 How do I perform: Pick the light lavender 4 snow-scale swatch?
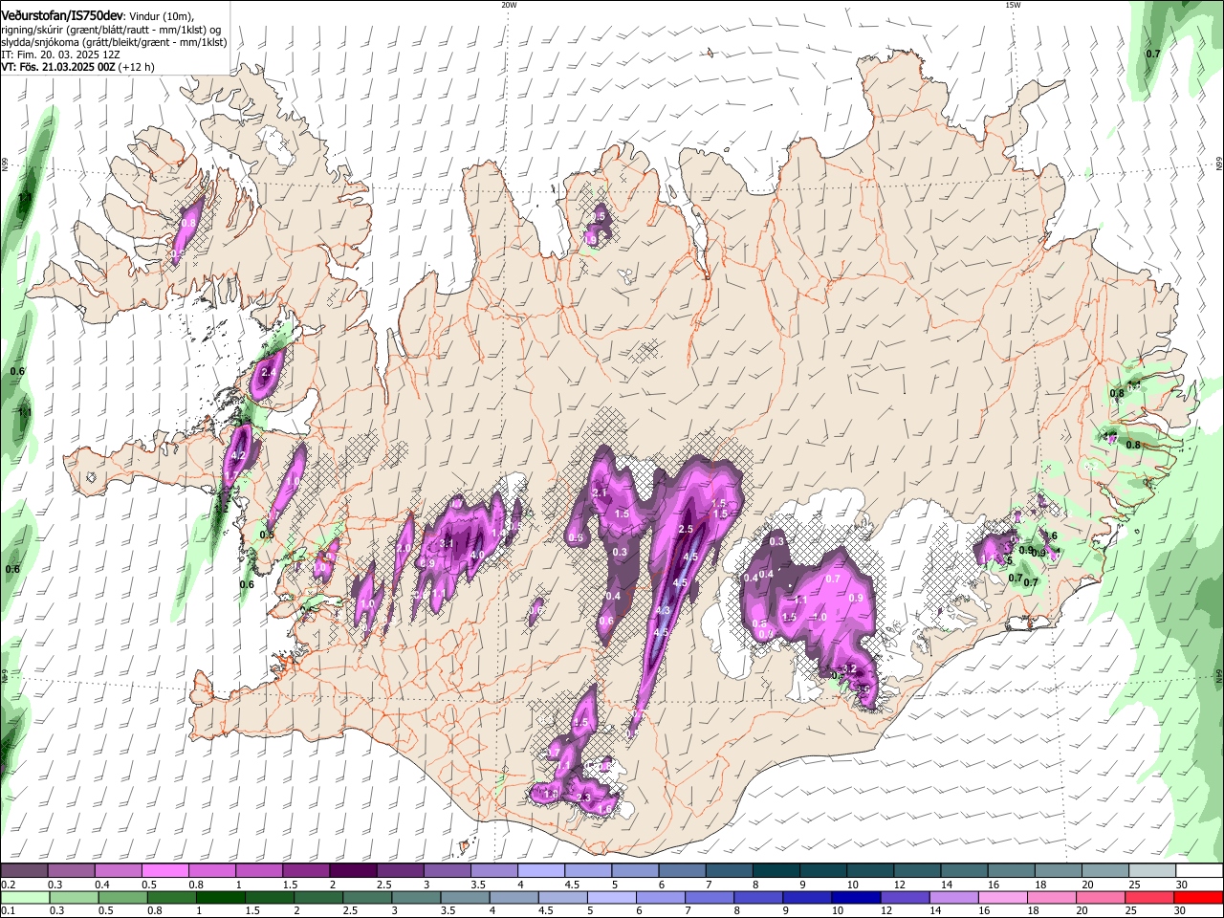point(539,871)
